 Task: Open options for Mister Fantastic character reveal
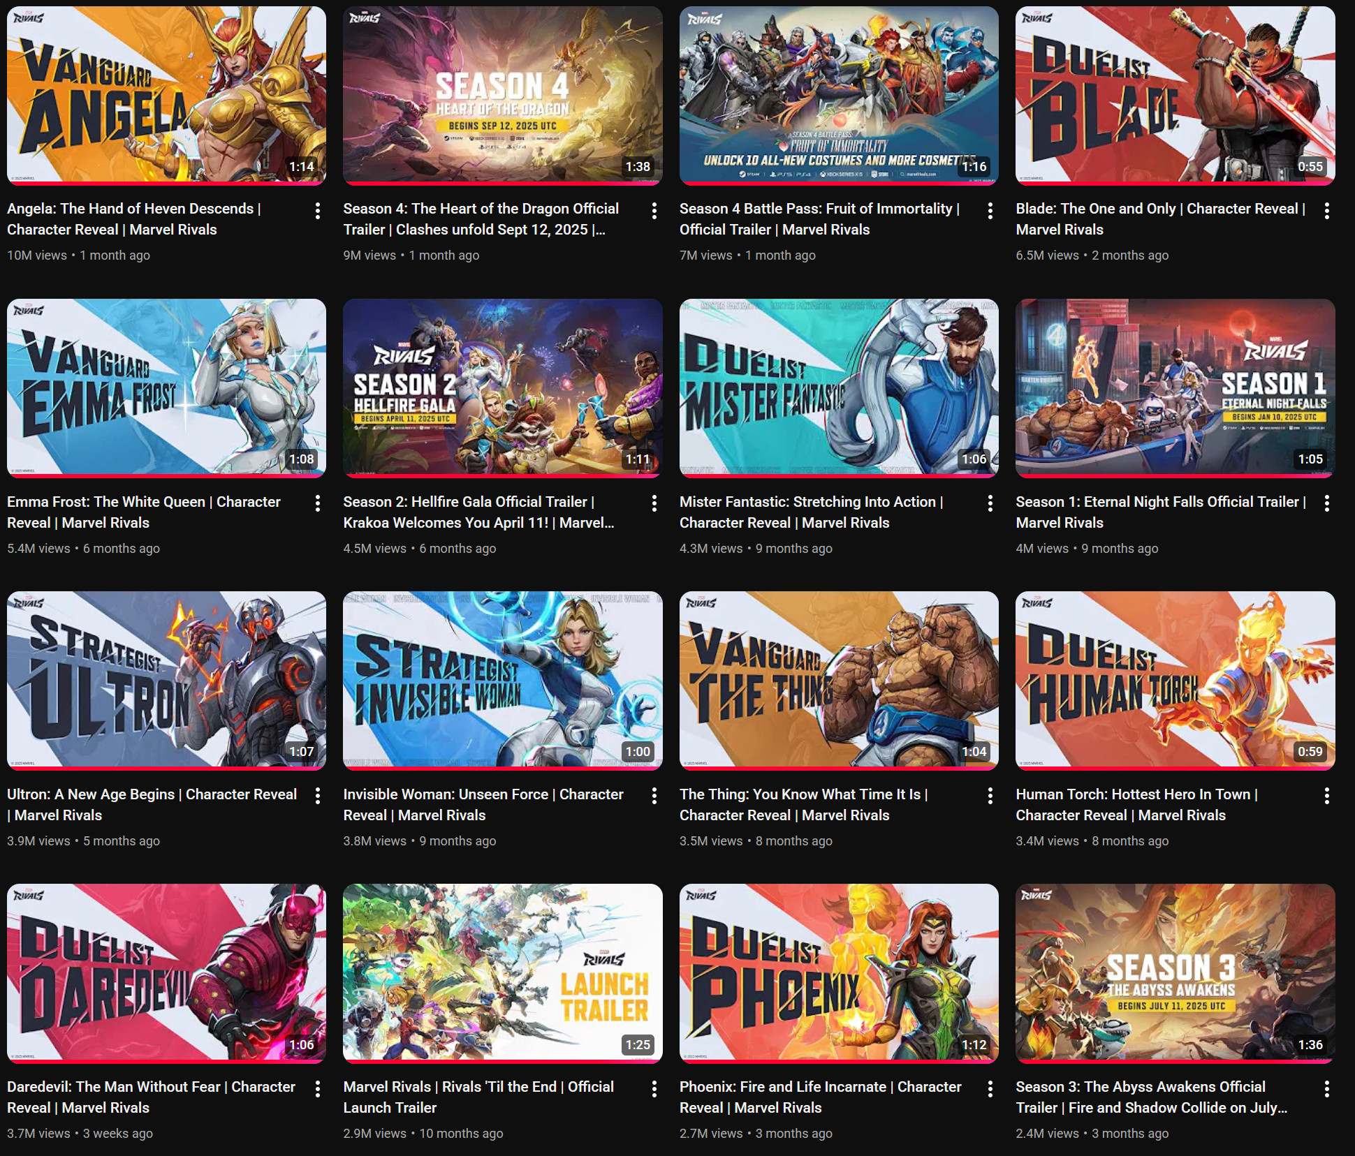point(990,503)
